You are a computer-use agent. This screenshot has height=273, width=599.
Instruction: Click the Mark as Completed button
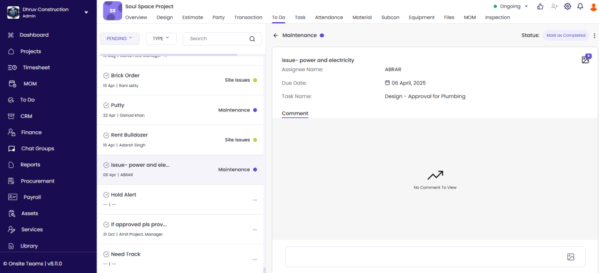(565, 36)
